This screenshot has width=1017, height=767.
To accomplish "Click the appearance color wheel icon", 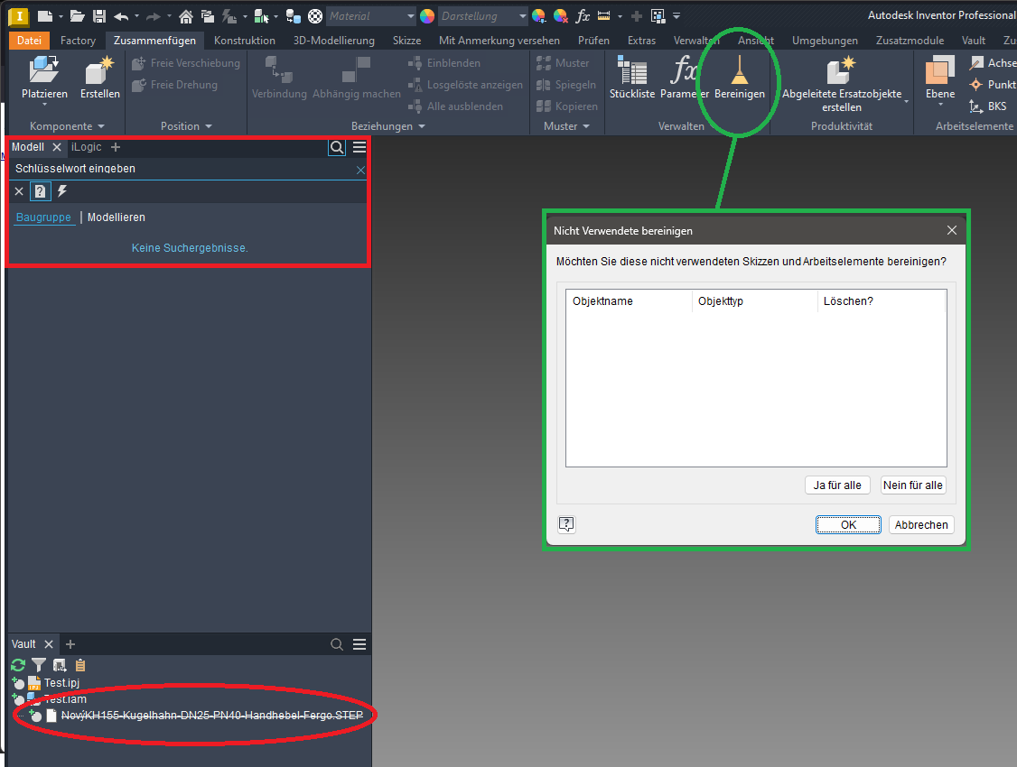I will [427, 16].
